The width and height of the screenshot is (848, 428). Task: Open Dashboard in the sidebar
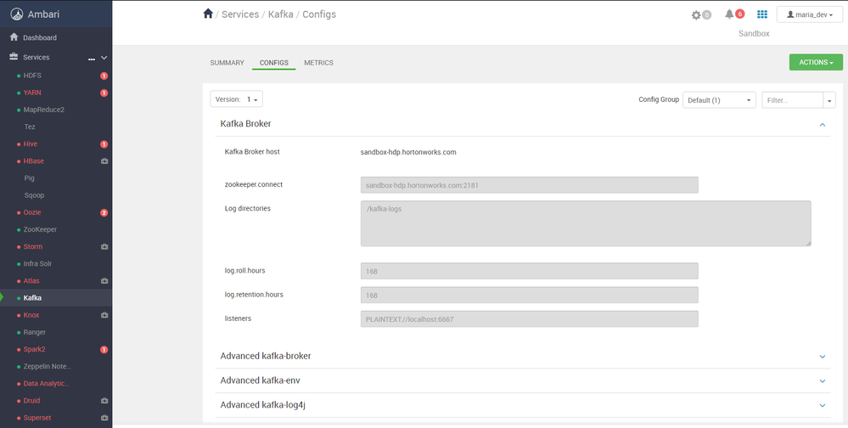click(40, 38)
